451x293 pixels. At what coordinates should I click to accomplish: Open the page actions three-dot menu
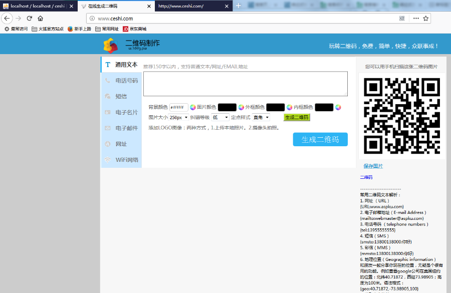(x=416, y=19)
